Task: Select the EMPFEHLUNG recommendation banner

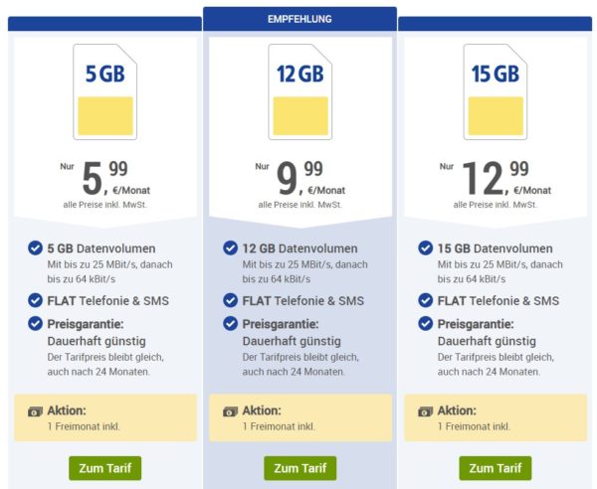Action: tap(299, 19)
